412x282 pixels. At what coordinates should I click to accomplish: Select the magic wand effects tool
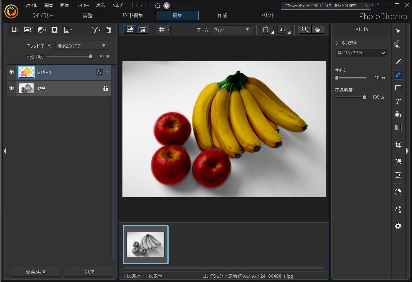point(398,162)
